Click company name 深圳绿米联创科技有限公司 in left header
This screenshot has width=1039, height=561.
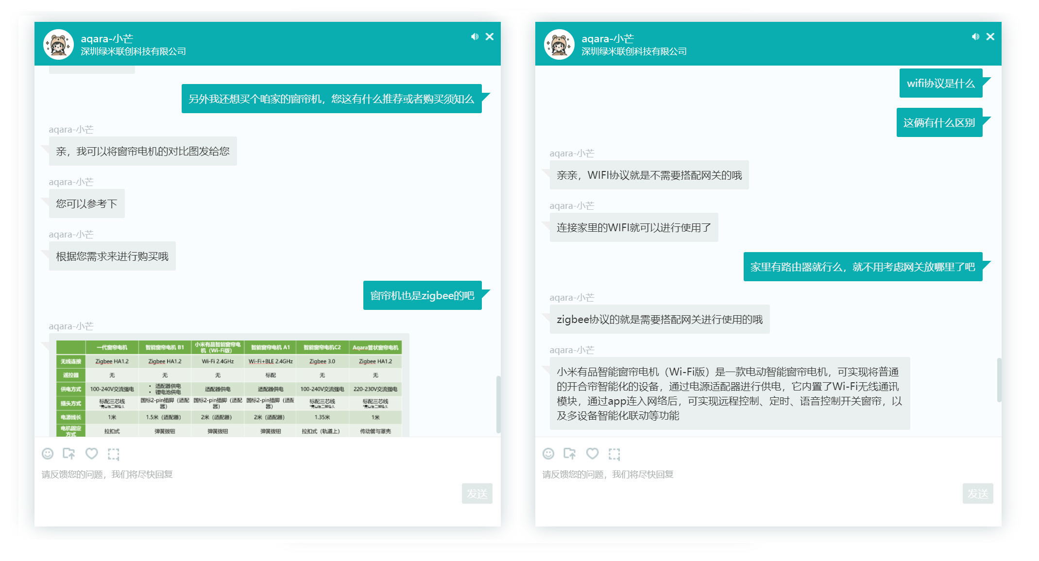133,51
